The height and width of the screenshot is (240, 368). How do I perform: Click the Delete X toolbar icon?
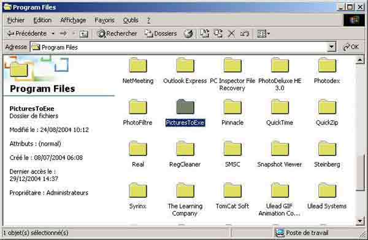point(231,34)
